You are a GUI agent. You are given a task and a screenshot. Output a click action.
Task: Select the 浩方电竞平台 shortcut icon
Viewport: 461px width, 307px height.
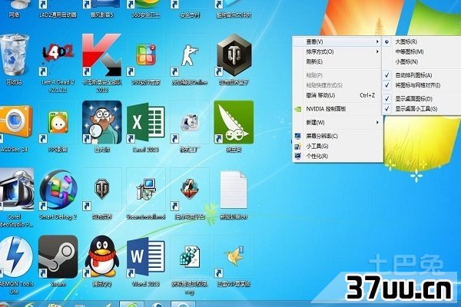click(190, 190)
